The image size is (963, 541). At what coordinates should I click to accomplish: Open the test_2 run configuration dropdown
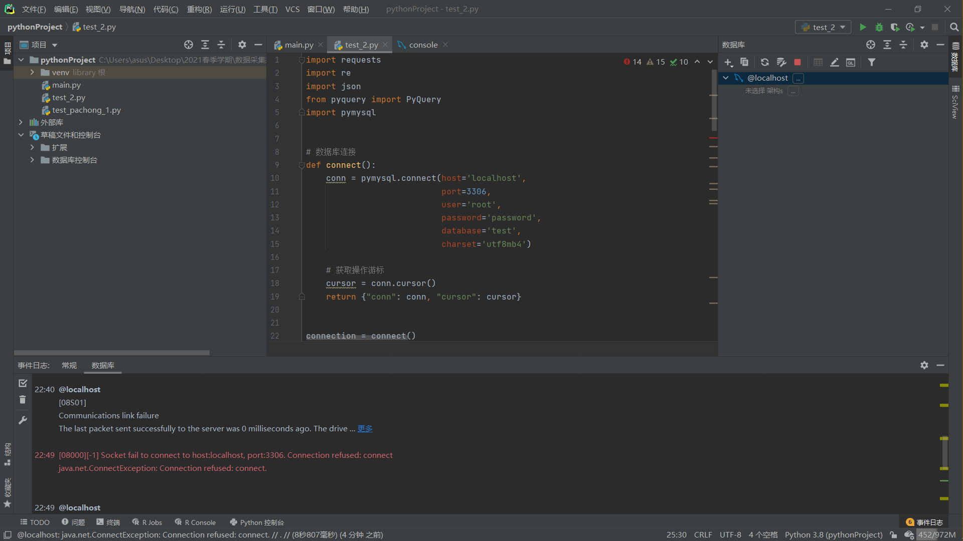(x=823, y=27)
